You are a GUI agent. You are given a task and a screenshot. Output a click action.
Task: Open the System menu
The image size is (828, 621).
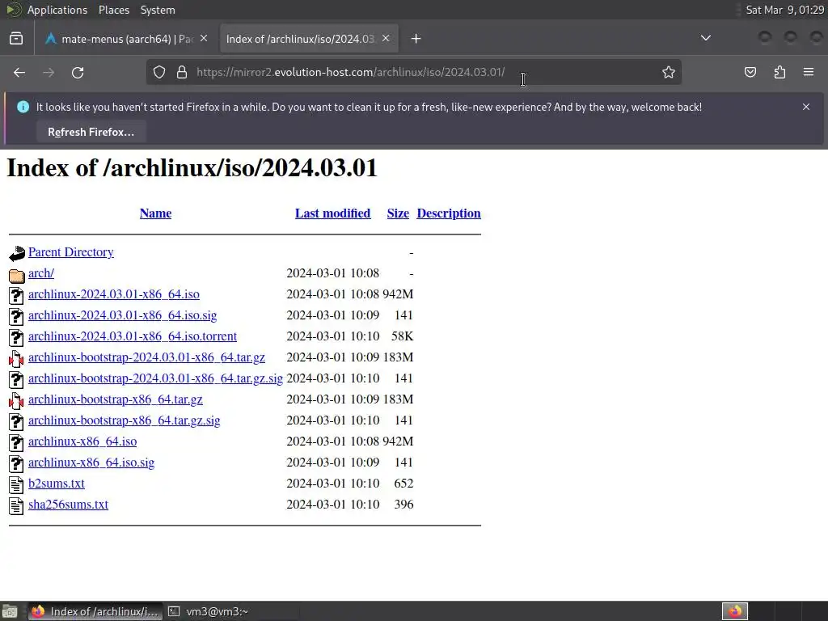[158, 10]
